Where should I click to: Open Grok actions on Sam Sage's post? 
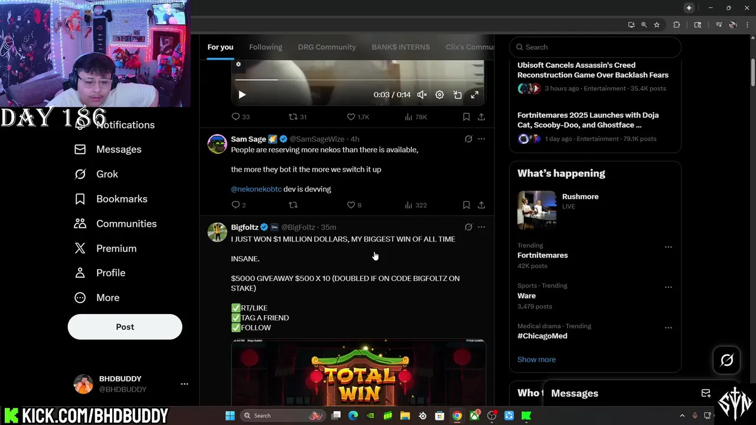click(468, 139)
